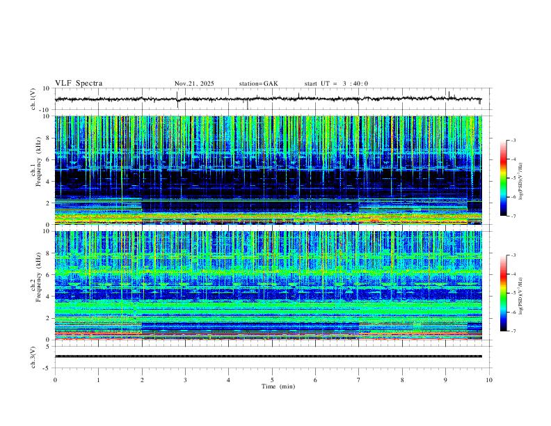Click the ch.1 spectrogram plot
Screen dimensions: 551x426
(x=269, y=170)
